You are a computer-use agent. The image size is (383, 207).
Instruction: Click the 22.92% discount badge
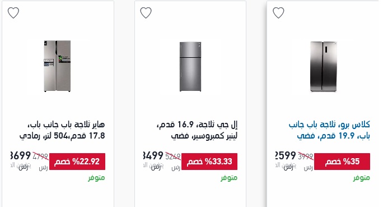coord(77,162)
